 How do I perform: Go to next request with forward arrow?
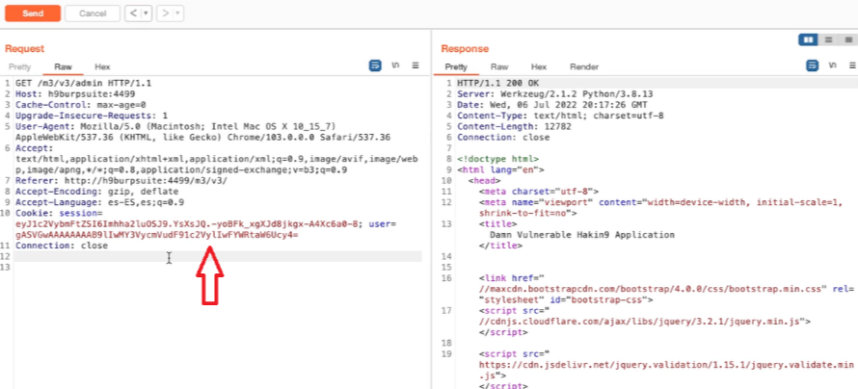pyautogui.click(x=164, y=13)
